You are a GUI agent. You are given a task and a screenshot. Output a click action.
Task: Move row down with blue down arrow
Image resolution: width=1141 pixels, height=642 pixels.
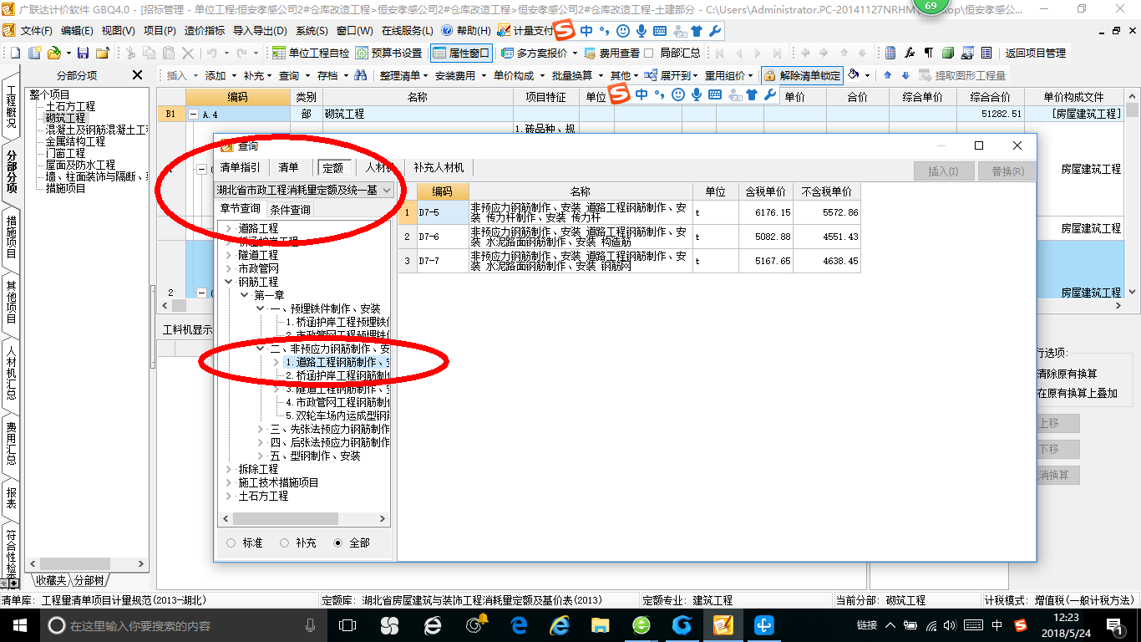[905, 75]
